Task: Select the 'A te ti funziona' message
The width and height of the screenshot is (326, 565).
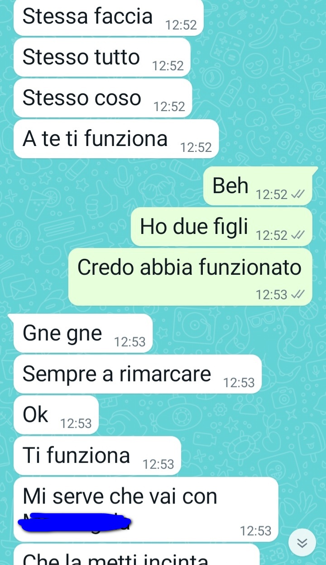Action: pos(116,139)
